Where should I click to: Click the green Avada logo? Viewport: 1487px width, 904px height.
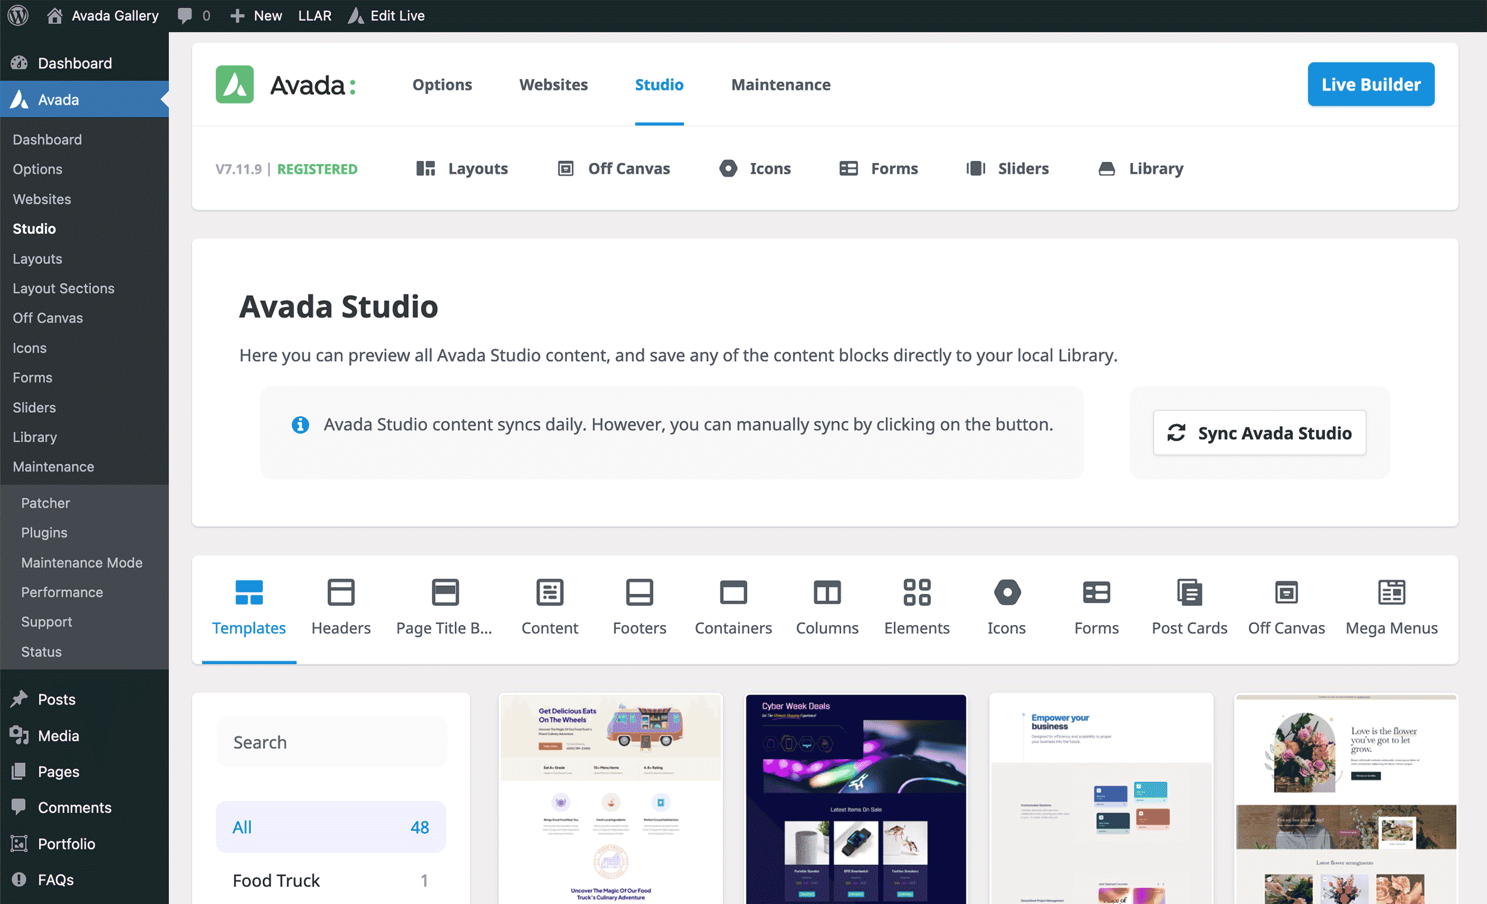(x=235, y=84)
